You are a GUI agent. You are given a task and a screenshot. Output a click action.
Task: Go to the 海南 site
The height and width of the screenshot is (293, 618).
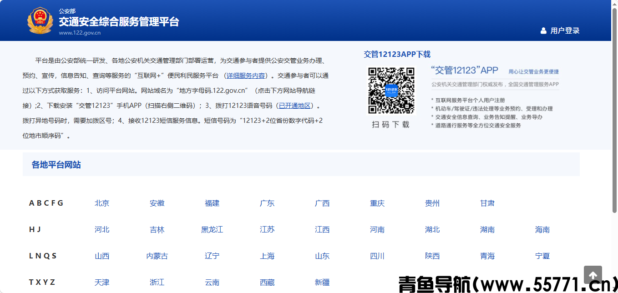[542, 230]
